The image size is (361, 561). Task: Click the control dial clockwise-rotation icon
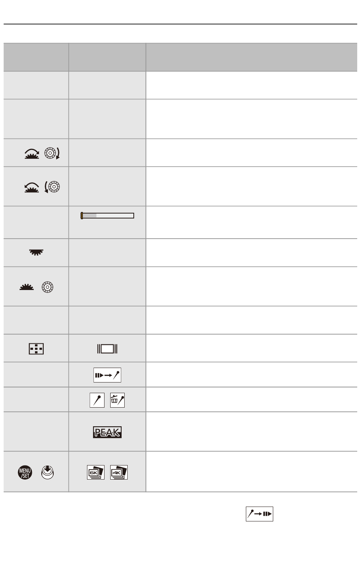[x=52, y=153]
